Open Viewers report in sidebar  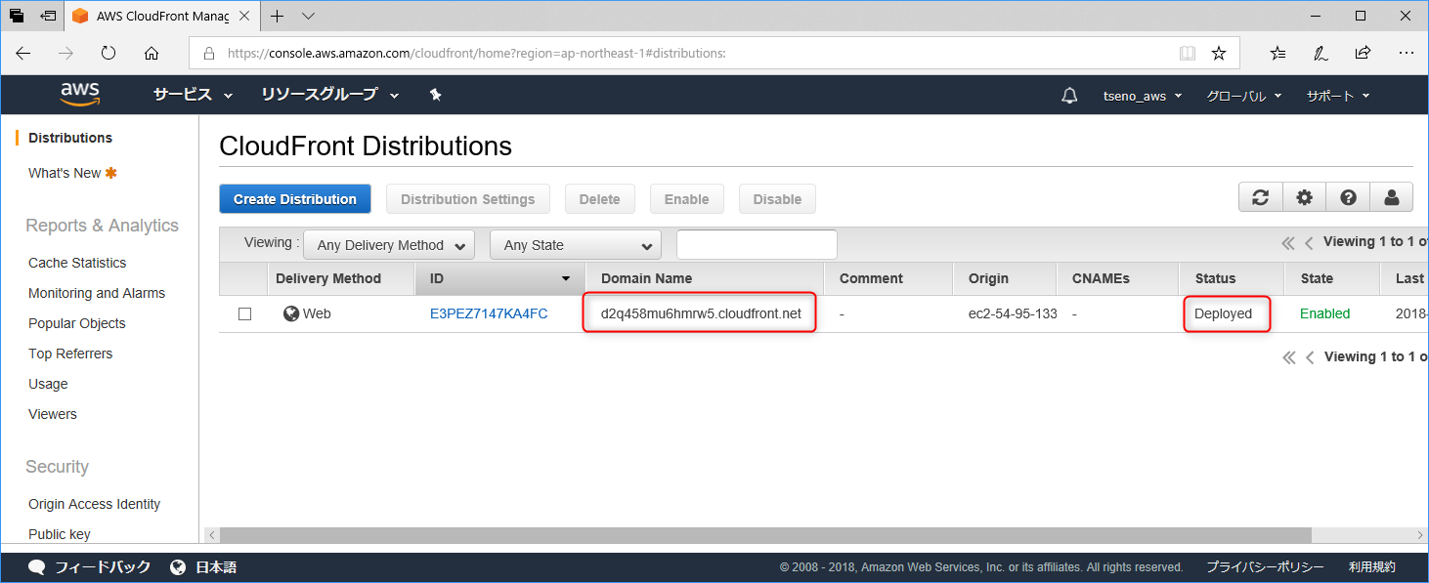click(53, 414)
